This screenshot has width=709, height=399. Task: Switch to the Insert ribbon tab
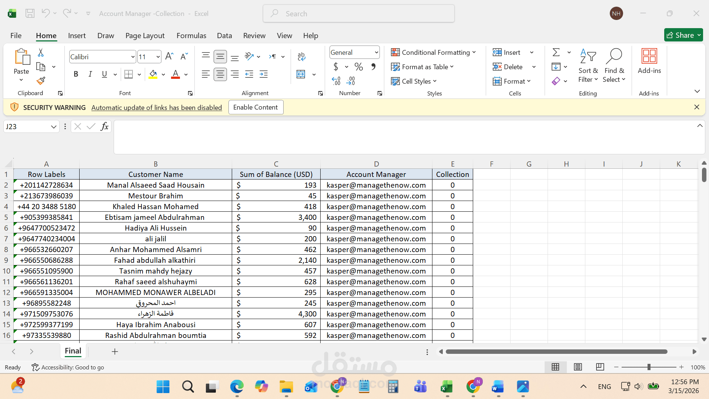point(77,36)
